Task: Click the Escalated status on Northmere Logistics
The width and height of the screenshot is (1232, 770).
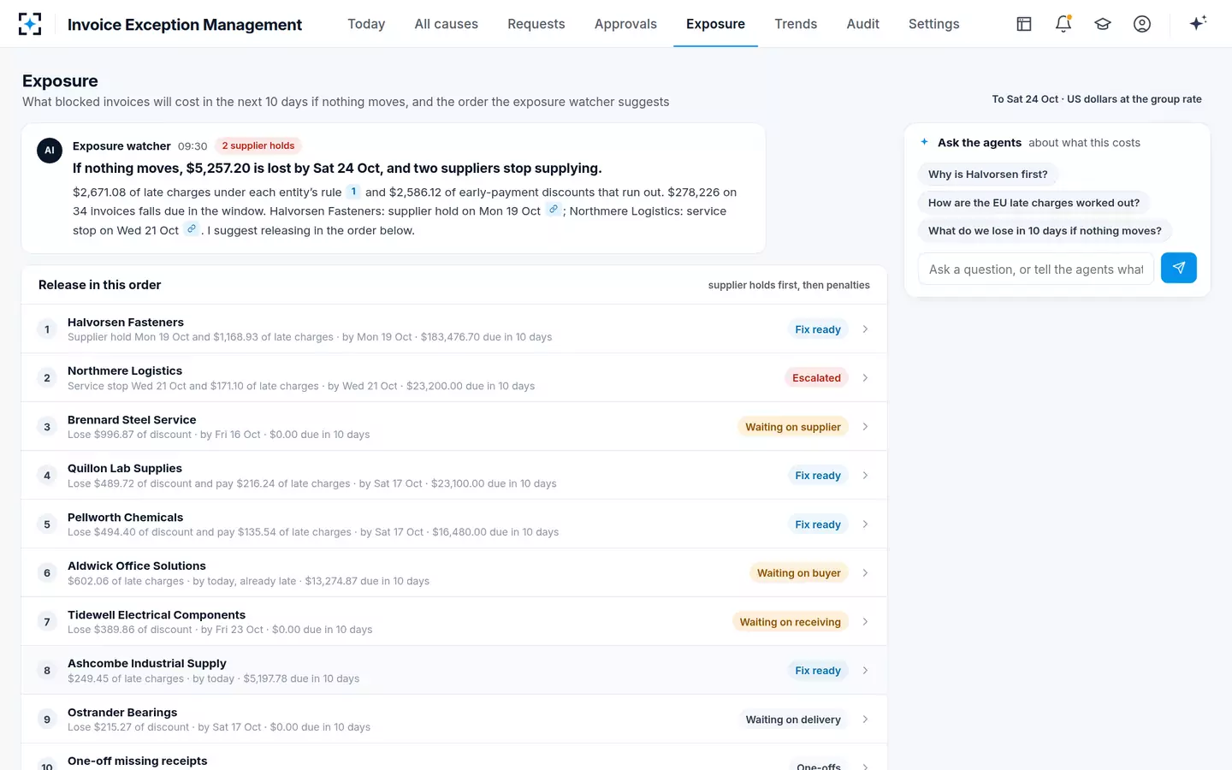Action: tap(816, 378)
